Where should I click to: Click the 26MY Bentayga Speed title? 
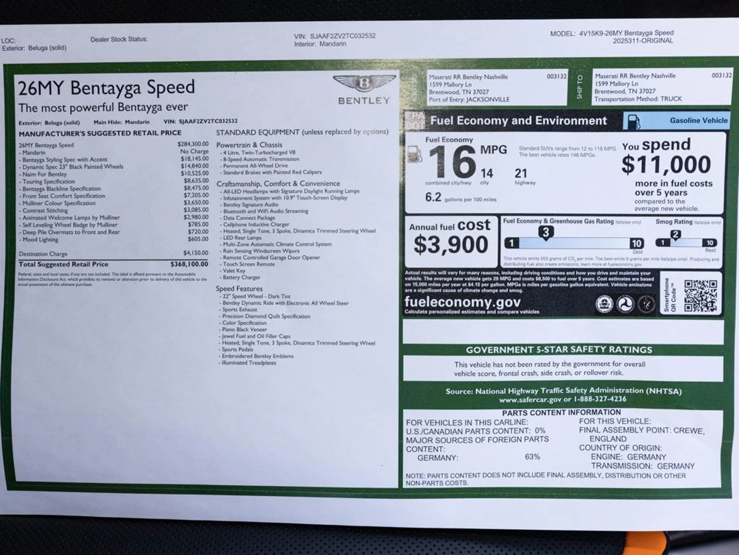tap(106, 88)
